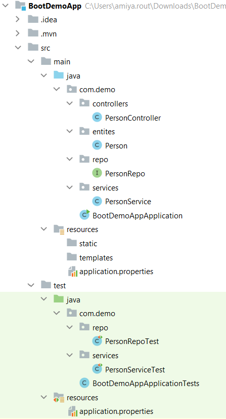Select the static folder label
This screenshot has height=419, width=226.
[x=88, y=243]
